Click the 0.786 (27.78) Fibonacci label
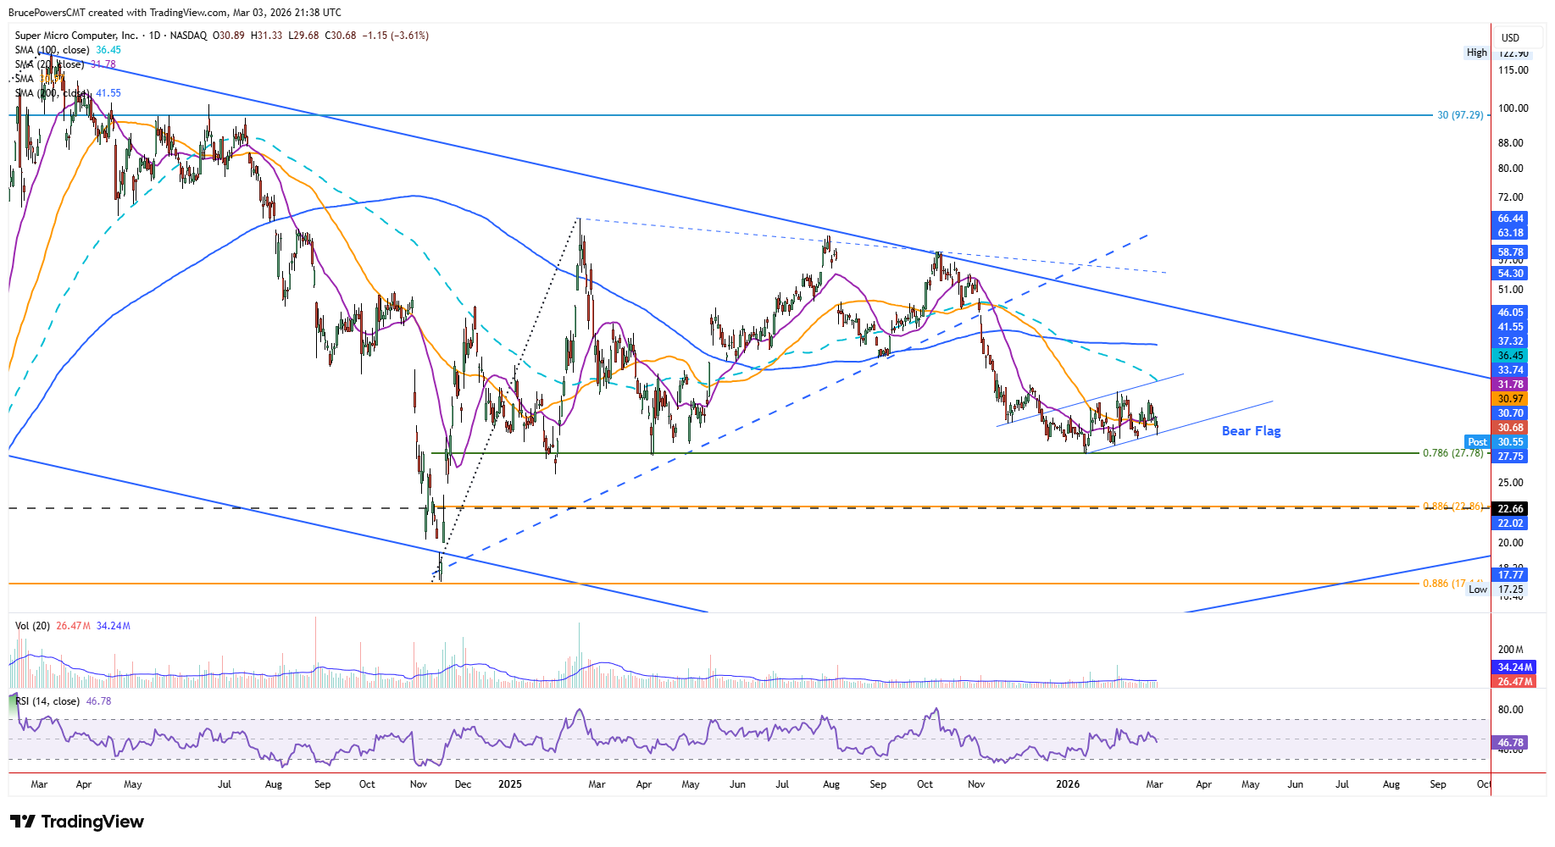 [1453, 453]
